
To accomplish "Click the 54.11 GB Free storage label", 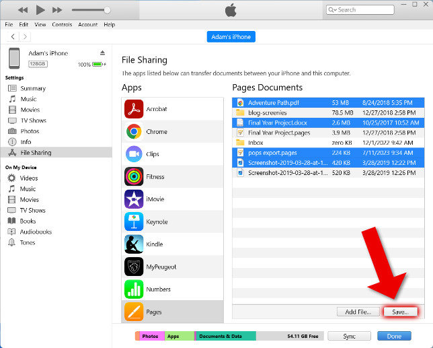I will coord(303,336).
